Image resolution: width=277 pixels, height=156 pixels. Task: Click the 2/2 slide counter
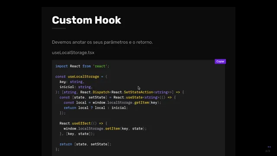(x=267, y=151)
